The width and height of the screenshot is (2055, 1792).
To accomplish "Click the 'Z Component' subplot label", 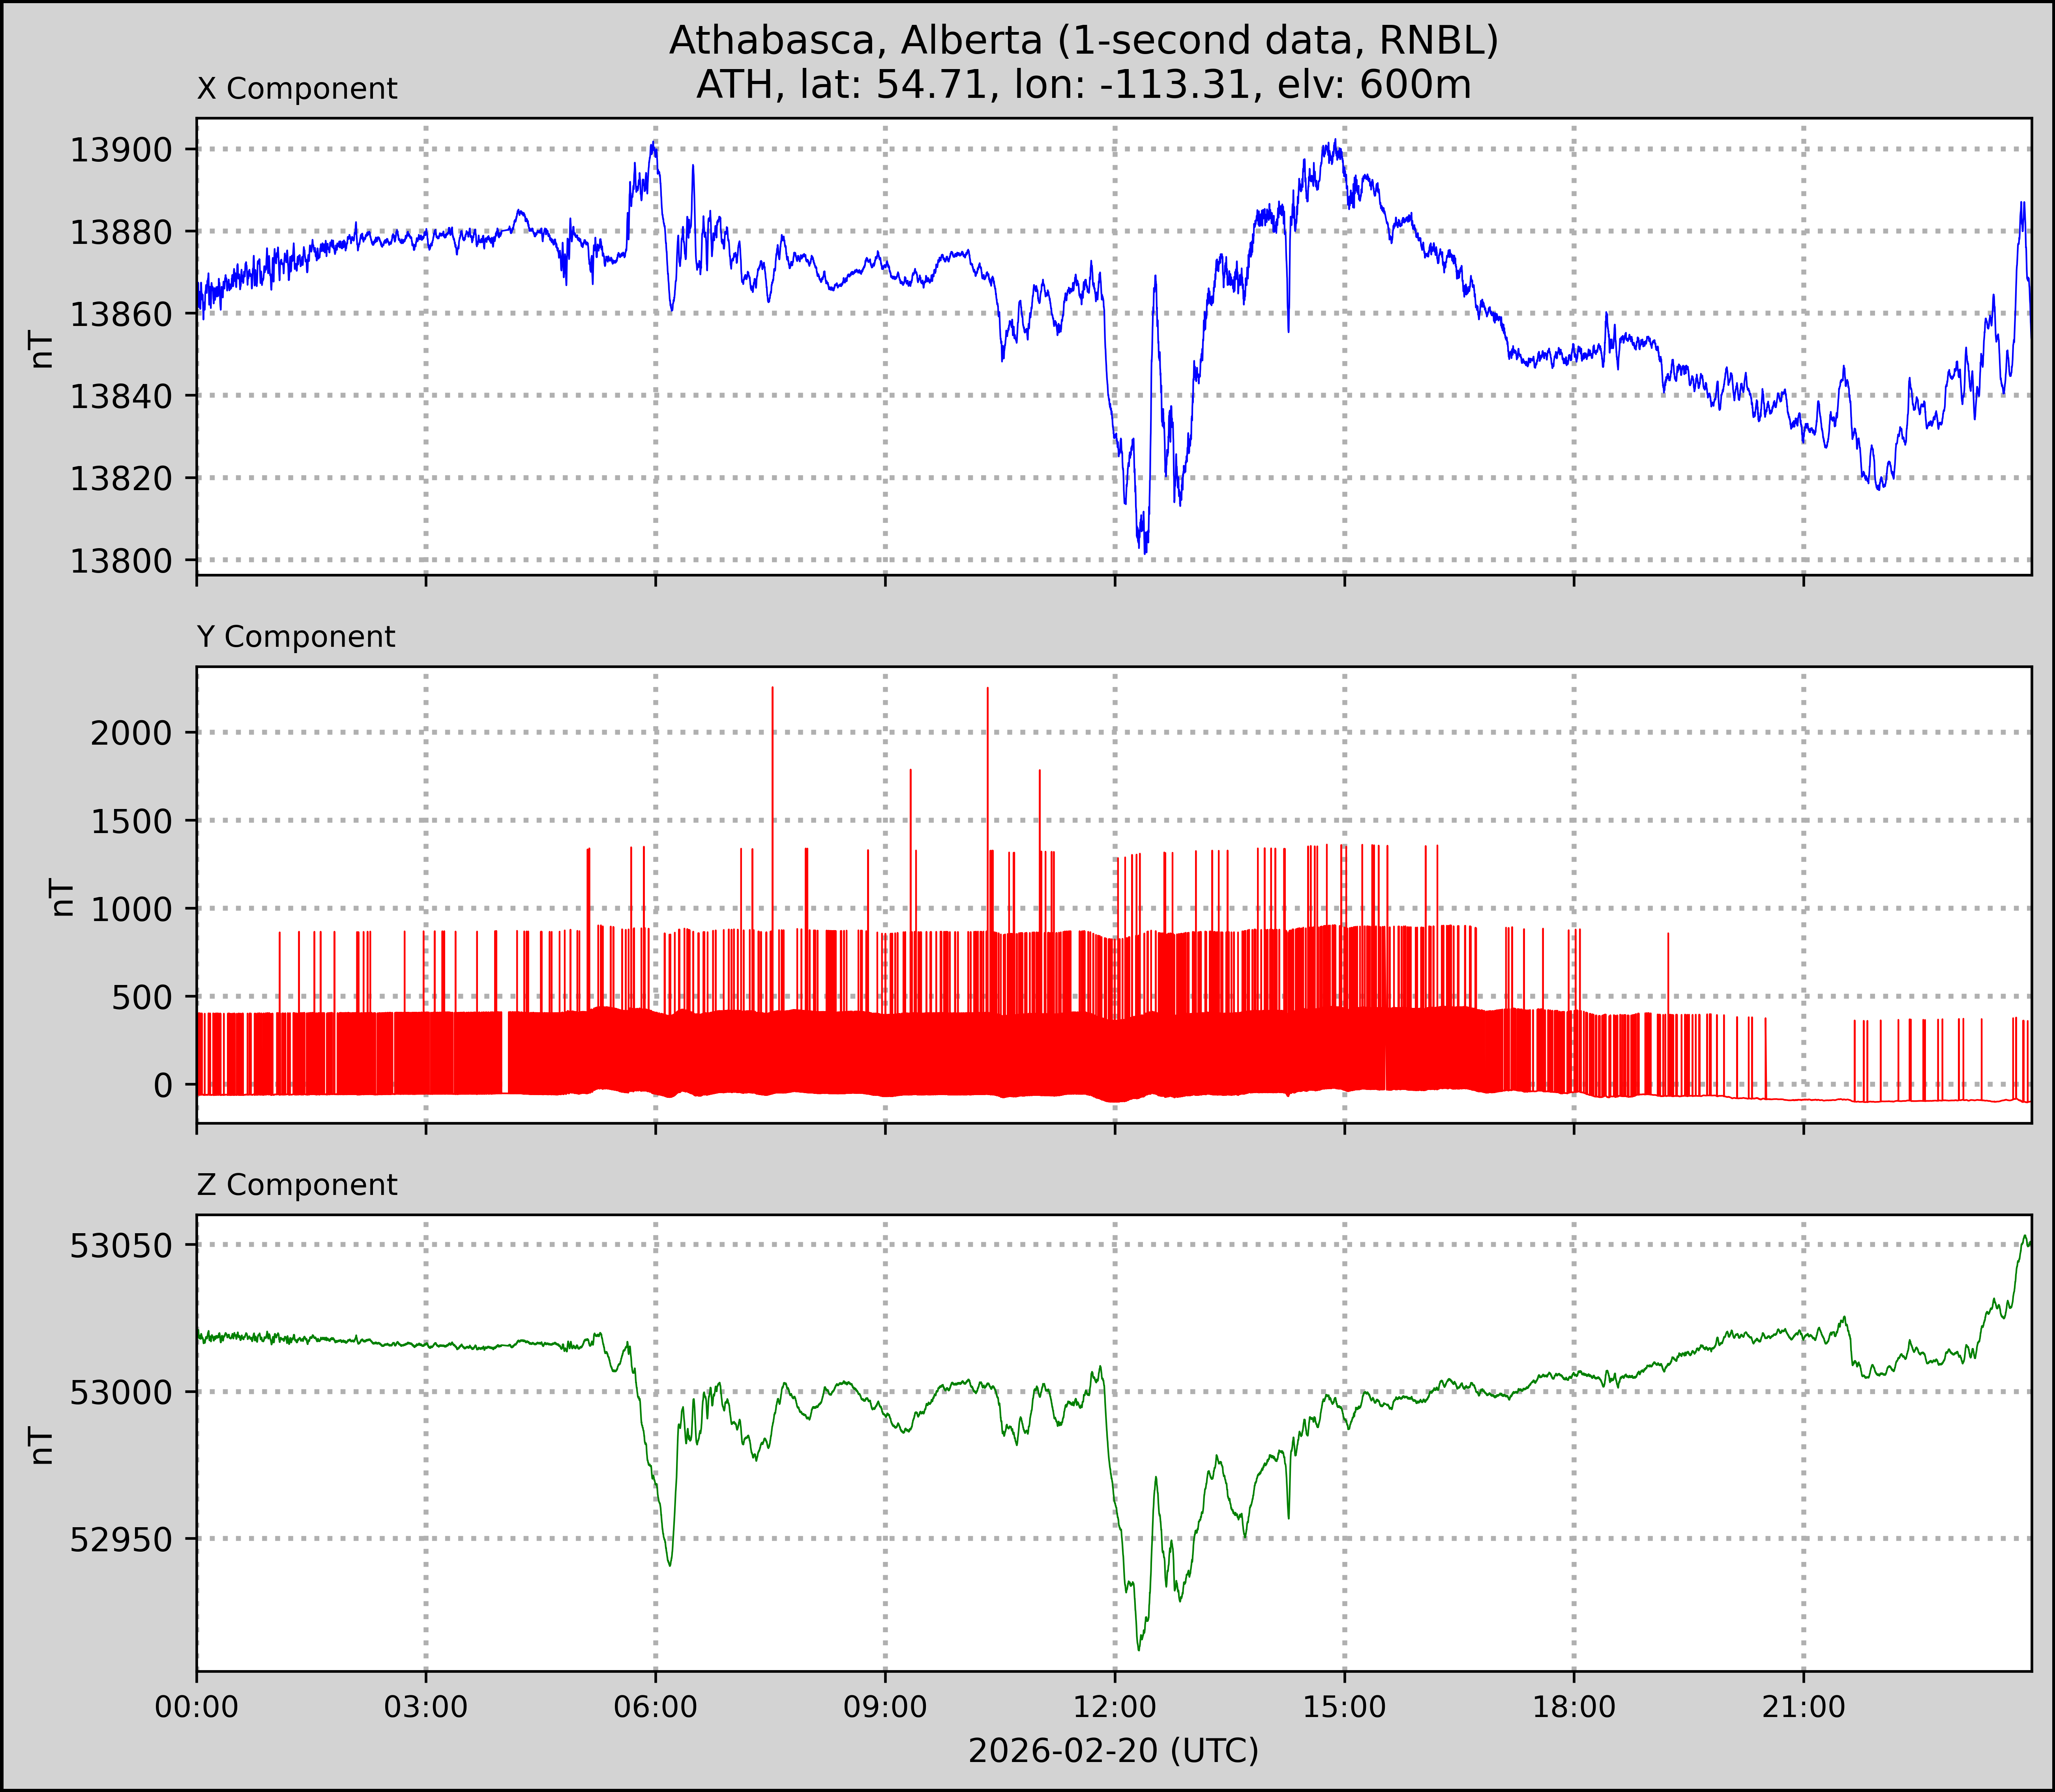I will tap(297, 1185).
